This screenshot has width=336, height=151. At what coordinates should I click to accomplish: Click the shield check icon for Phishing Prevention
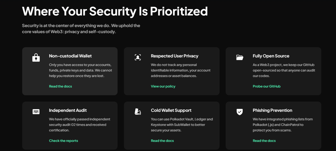240,112
